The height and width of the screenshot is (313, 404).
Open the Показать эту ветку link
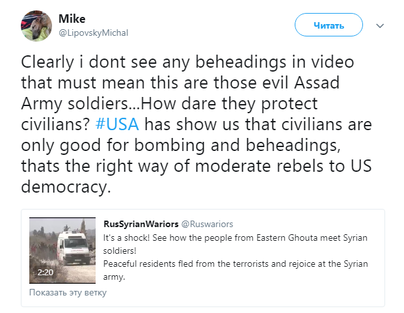click(x=68, y=292)
